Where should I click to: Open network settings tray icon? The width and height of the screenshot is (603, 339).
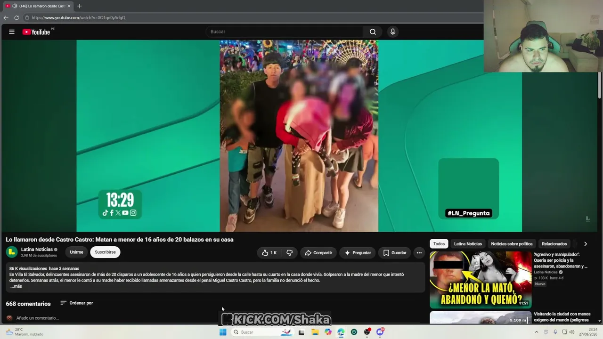564,332
